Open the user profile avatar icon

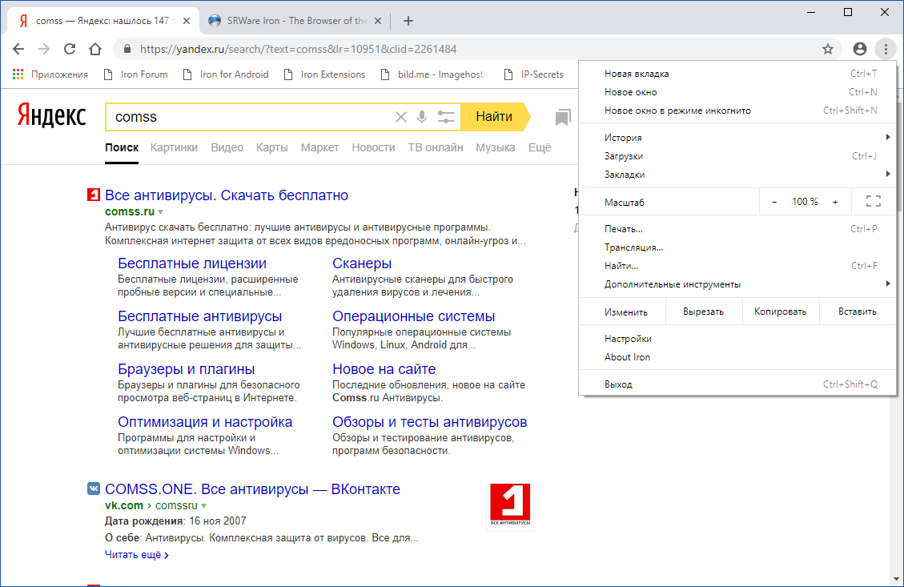coord(860,49)
